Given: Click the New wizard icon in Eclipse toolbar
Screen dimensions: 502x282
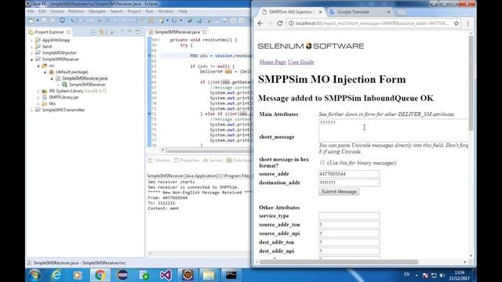Looking at the screenshot, I should tap(31, 21).
